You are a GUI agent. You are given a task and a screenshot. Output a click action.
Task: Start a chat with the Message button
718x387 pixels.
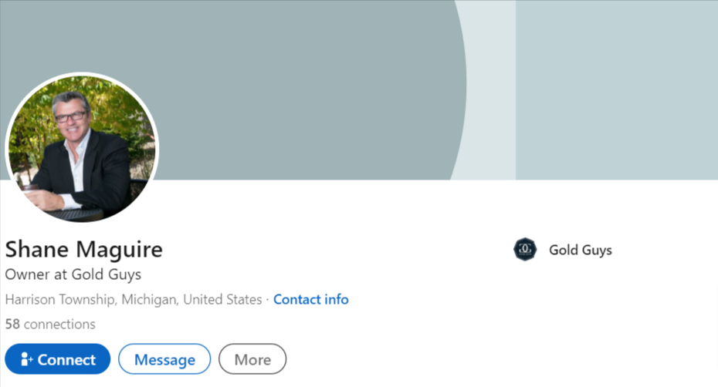point(164,359)
